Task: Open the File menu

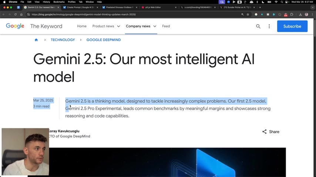Action: point(22,2)
